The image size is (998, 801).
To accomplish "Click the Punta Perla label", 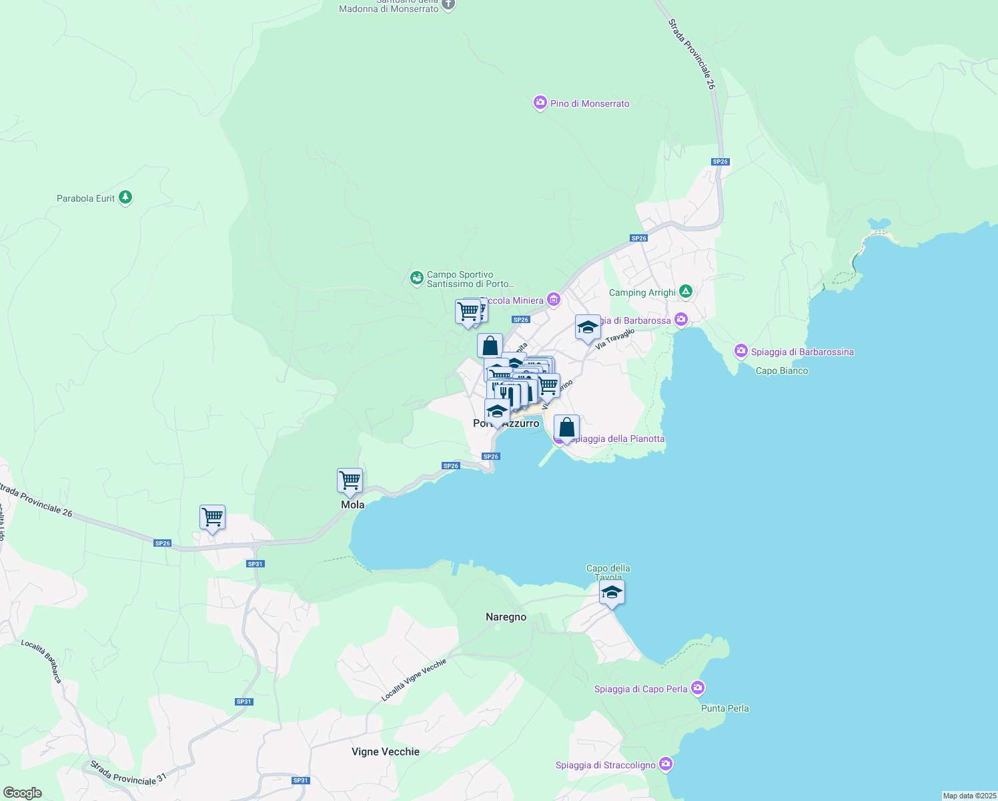I will coord(725,708).
